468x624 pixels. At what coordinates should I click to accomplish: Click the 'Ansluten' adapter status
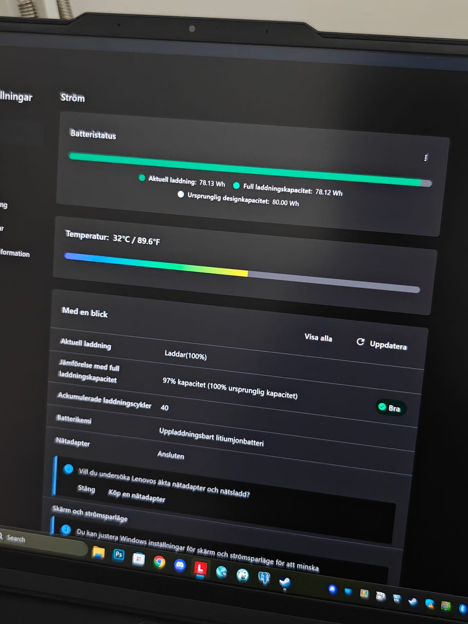pyautogui.click(x=171, y=454)
